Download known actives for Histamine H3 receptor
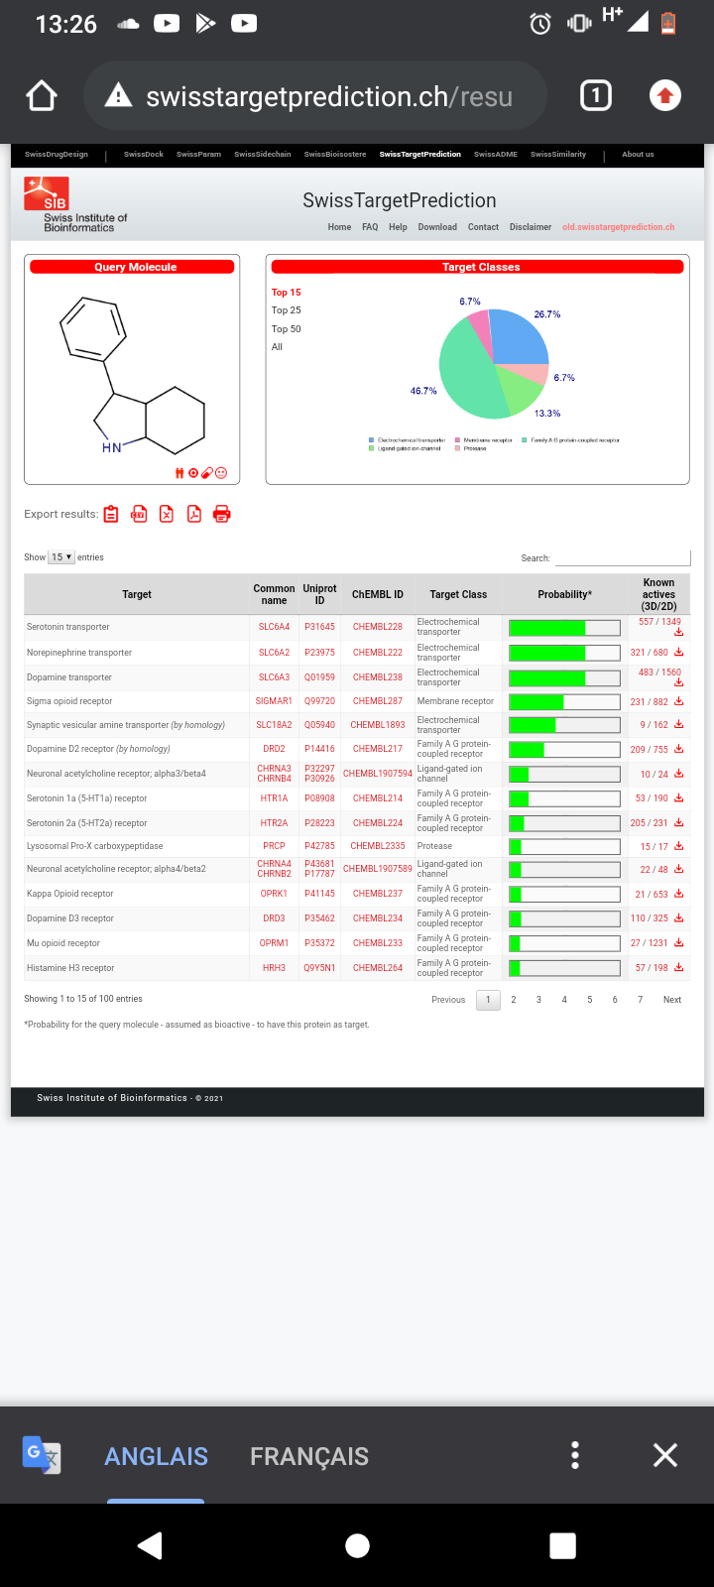The height and width of the screenshot is (1587, 714). [x=679, y=967]
